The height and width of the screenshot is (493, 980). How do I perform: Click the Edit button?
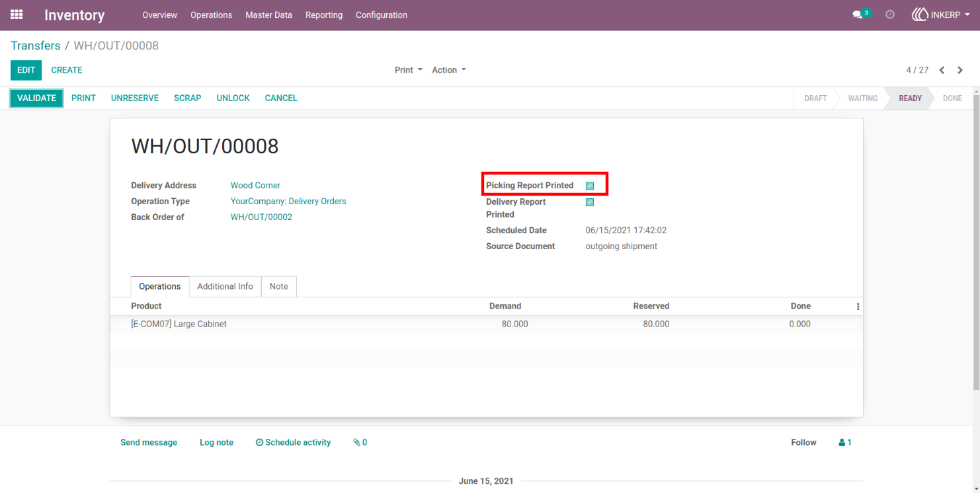[x=26, y=70]
